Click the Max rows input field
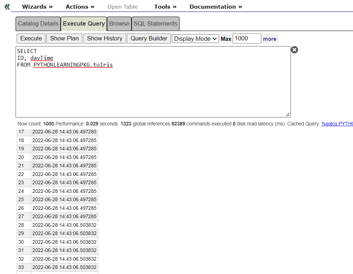 click(246, 39)
